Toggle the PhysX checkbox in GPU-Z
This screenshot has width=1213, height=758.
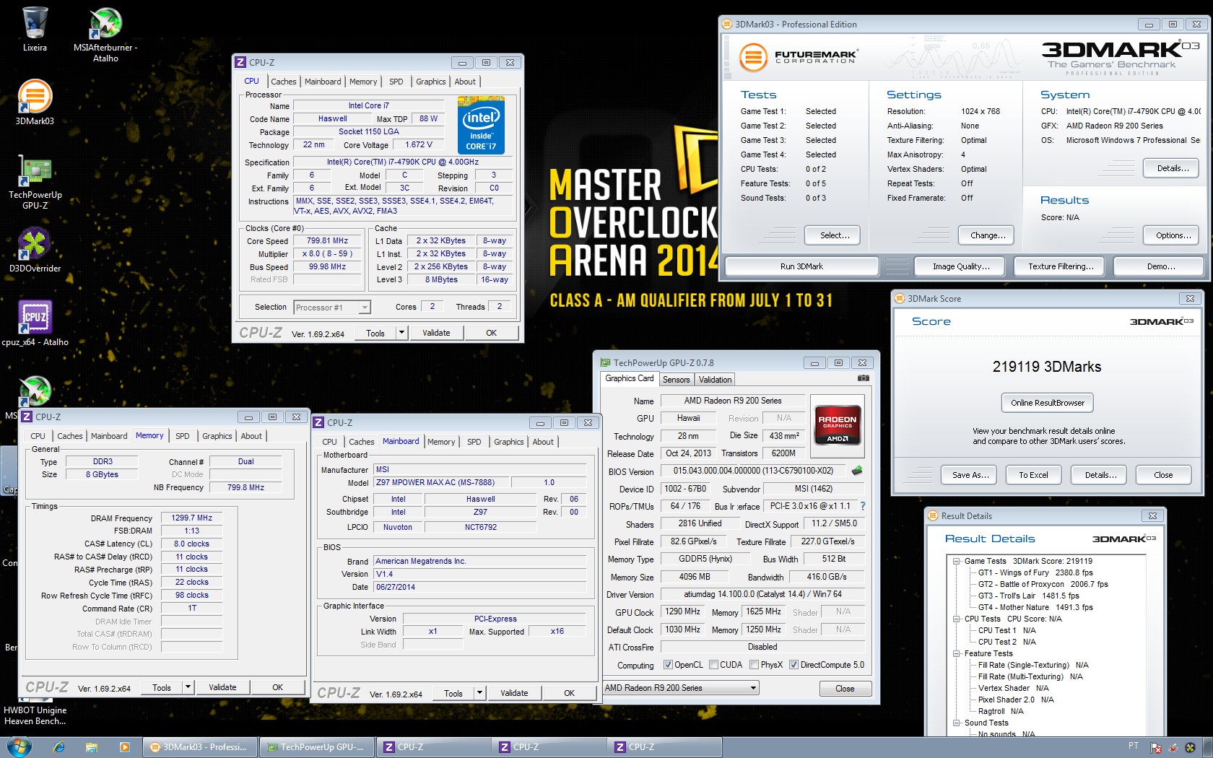754,665
